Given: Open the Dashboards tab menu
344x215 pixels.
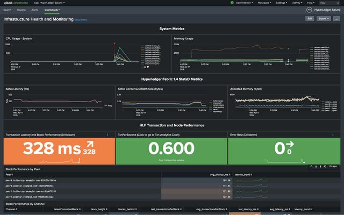Looking at the screenshot, I should point(52,10).
